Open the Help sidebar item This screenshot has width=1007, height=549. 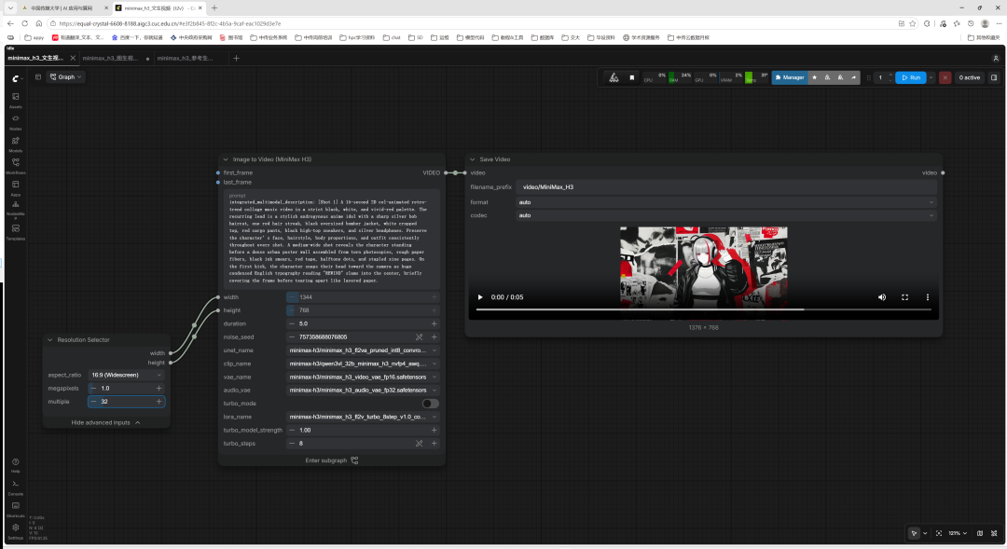pos(16,464)
